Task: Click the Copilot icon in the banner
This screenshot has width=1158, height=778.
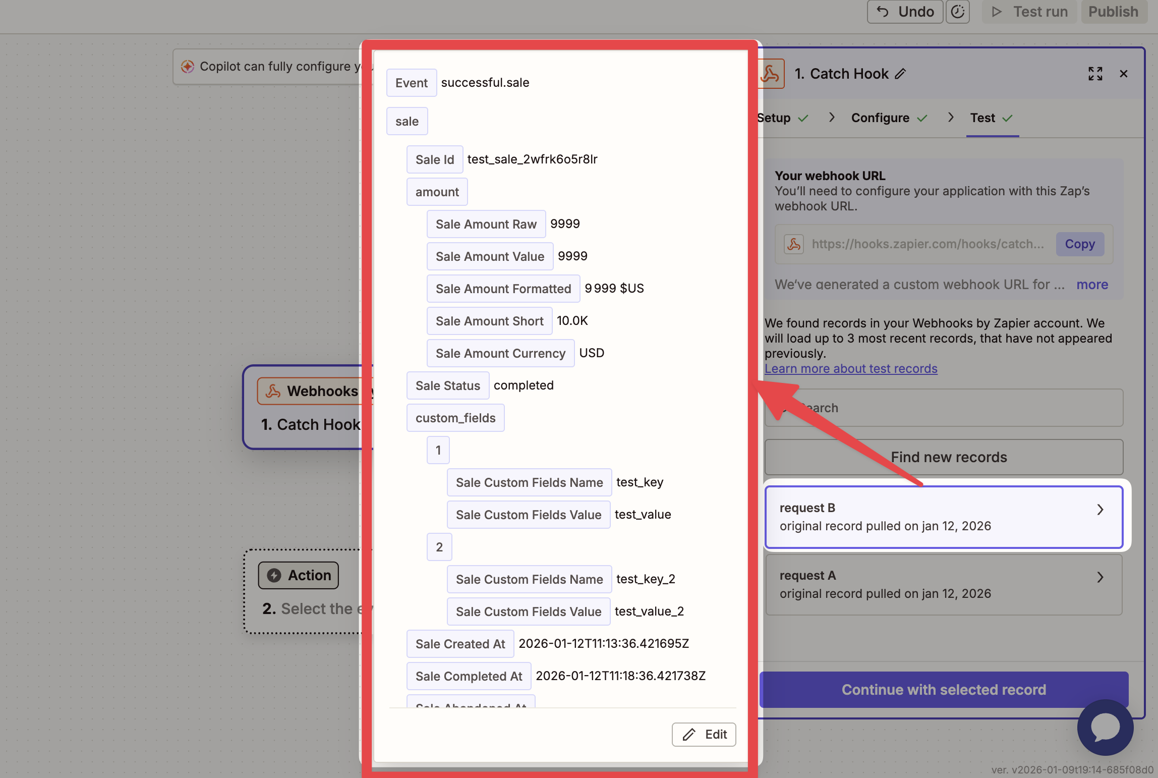Action: click(188, 67)
